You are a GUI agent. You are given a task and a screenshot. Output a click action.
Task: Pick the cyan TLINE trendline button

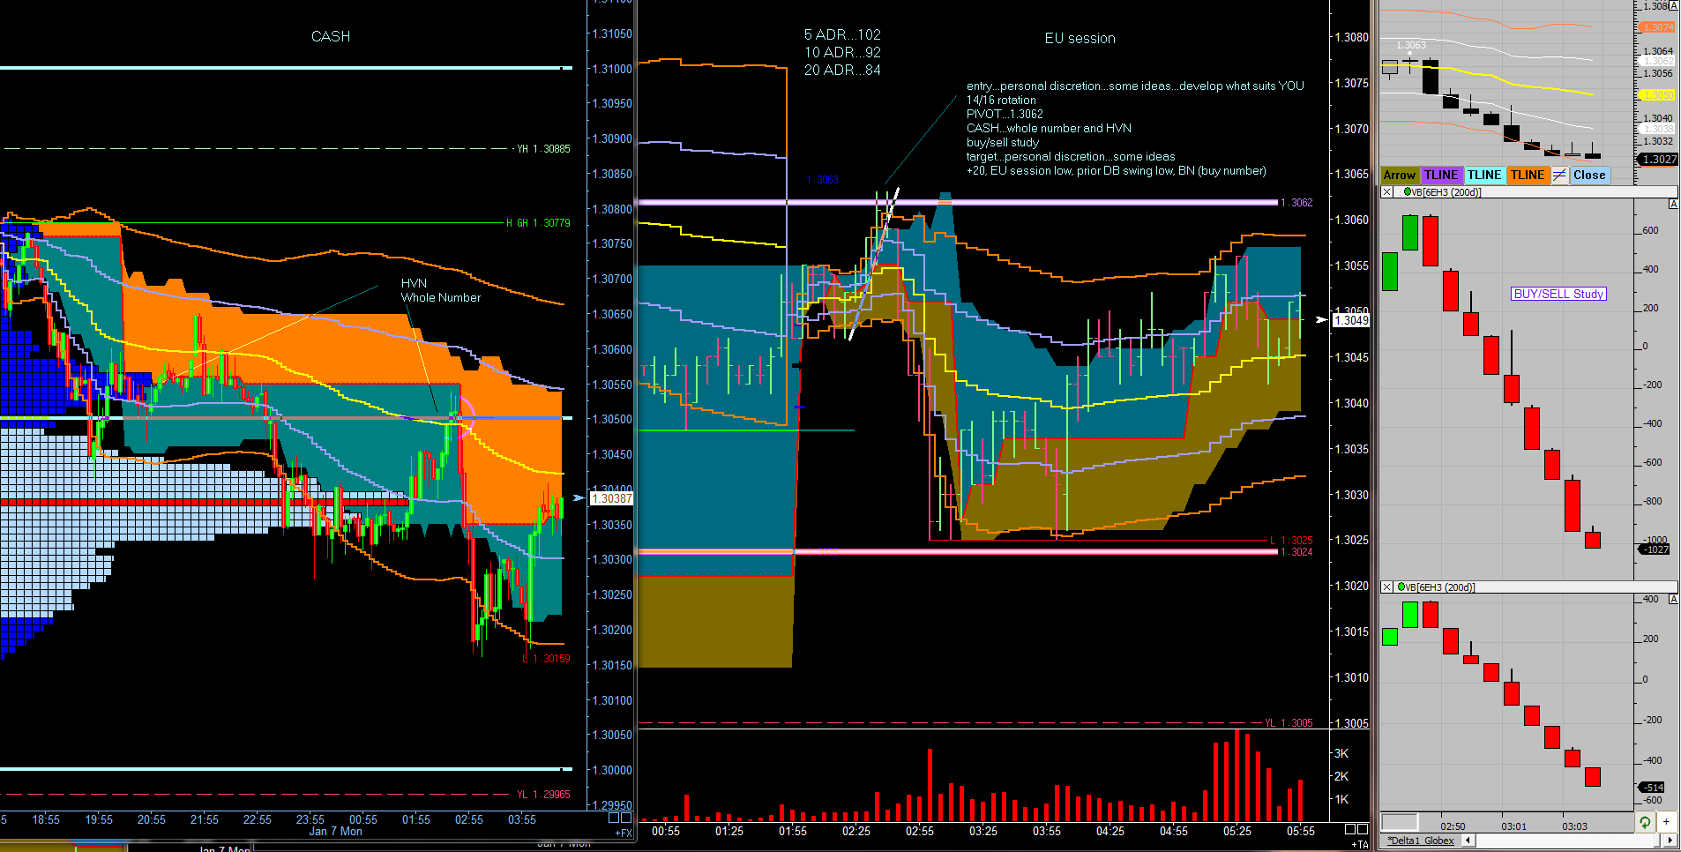[1484, 175]
